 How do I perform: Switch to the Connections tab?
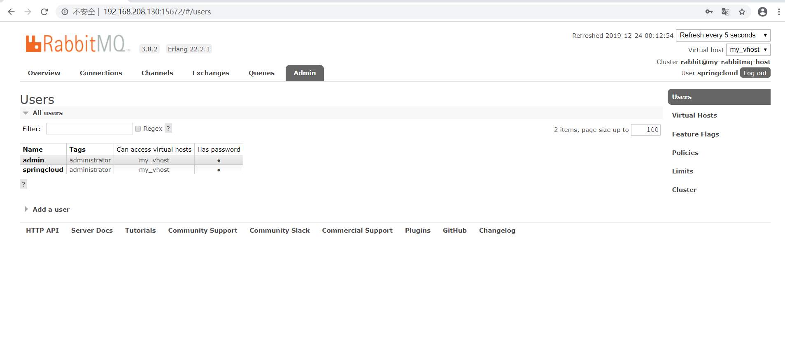(101, 73)
